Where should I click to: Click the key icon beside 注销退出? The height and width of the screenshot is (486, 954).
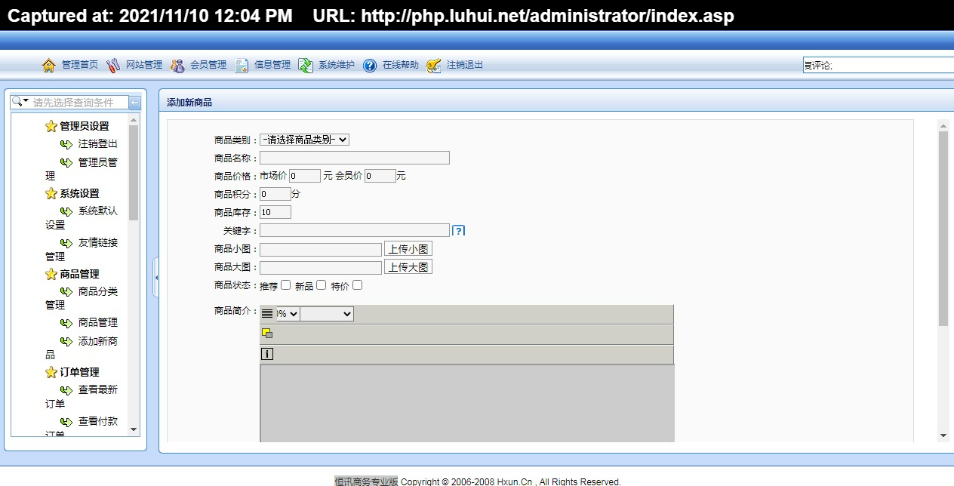434,66
